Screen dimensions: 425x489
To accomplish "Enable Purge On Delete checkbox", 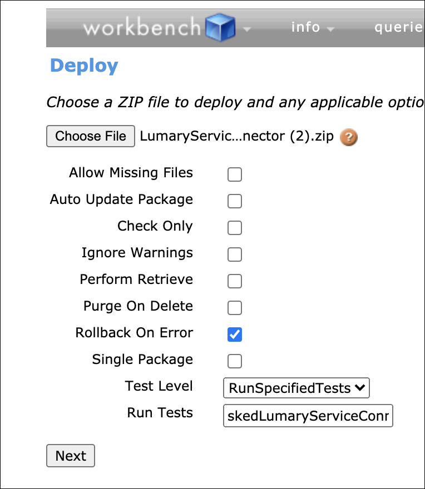I will coord(235,308).
